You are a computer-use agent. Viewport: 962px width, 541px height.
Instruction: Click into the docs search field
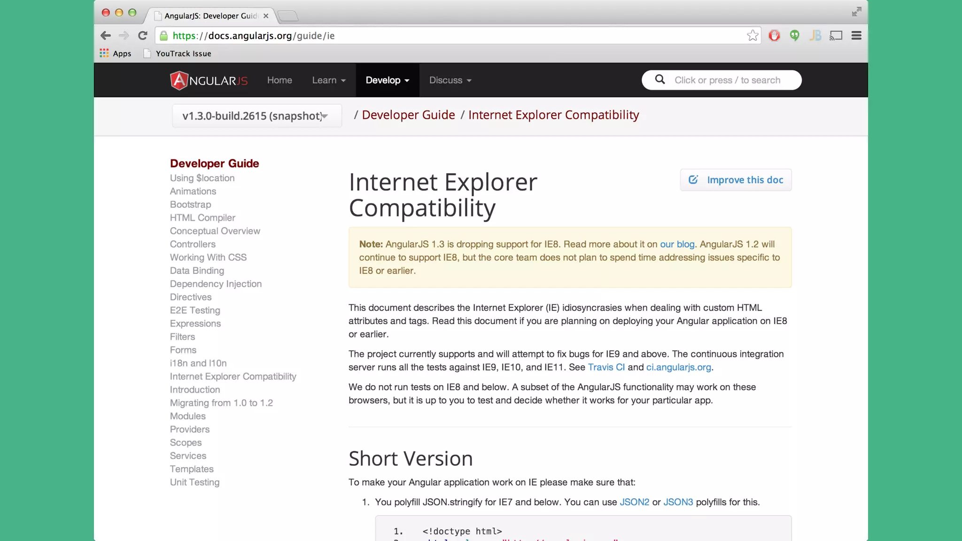(x=727, y=80)
